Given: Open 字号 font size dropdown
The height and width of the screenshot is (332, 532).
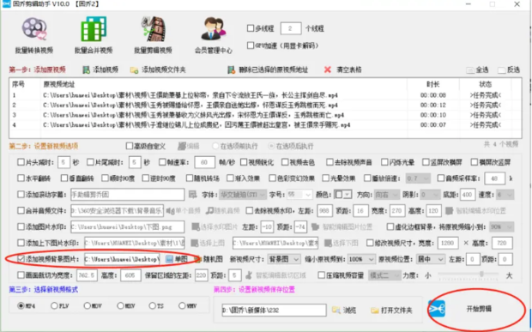Looking at the screenshot, I should (x=299, y=195).
